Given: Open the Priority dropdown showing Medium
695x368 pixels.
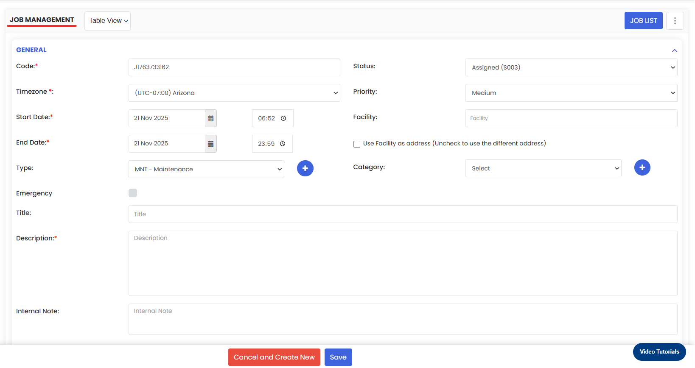Looking at the screenshot, I should pos(571,93).
